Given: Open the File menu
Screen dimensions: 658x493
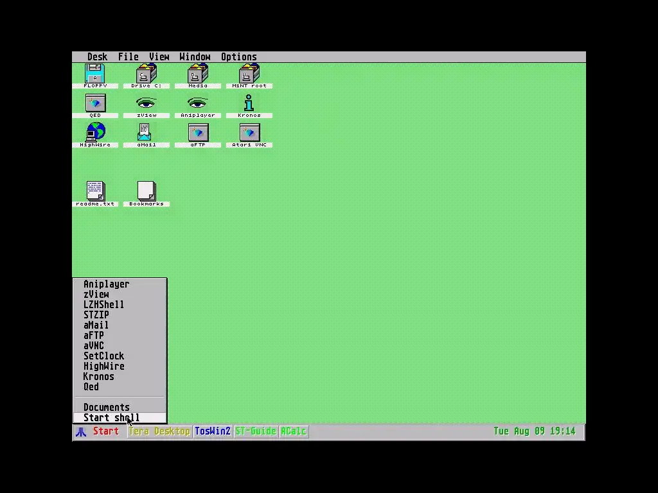Looking at the screenshot, I should 128,56.
